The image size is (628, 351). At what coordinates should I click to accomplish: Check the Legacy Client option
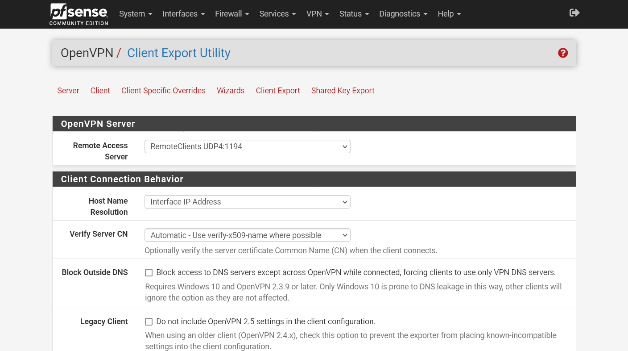point(149,321)
